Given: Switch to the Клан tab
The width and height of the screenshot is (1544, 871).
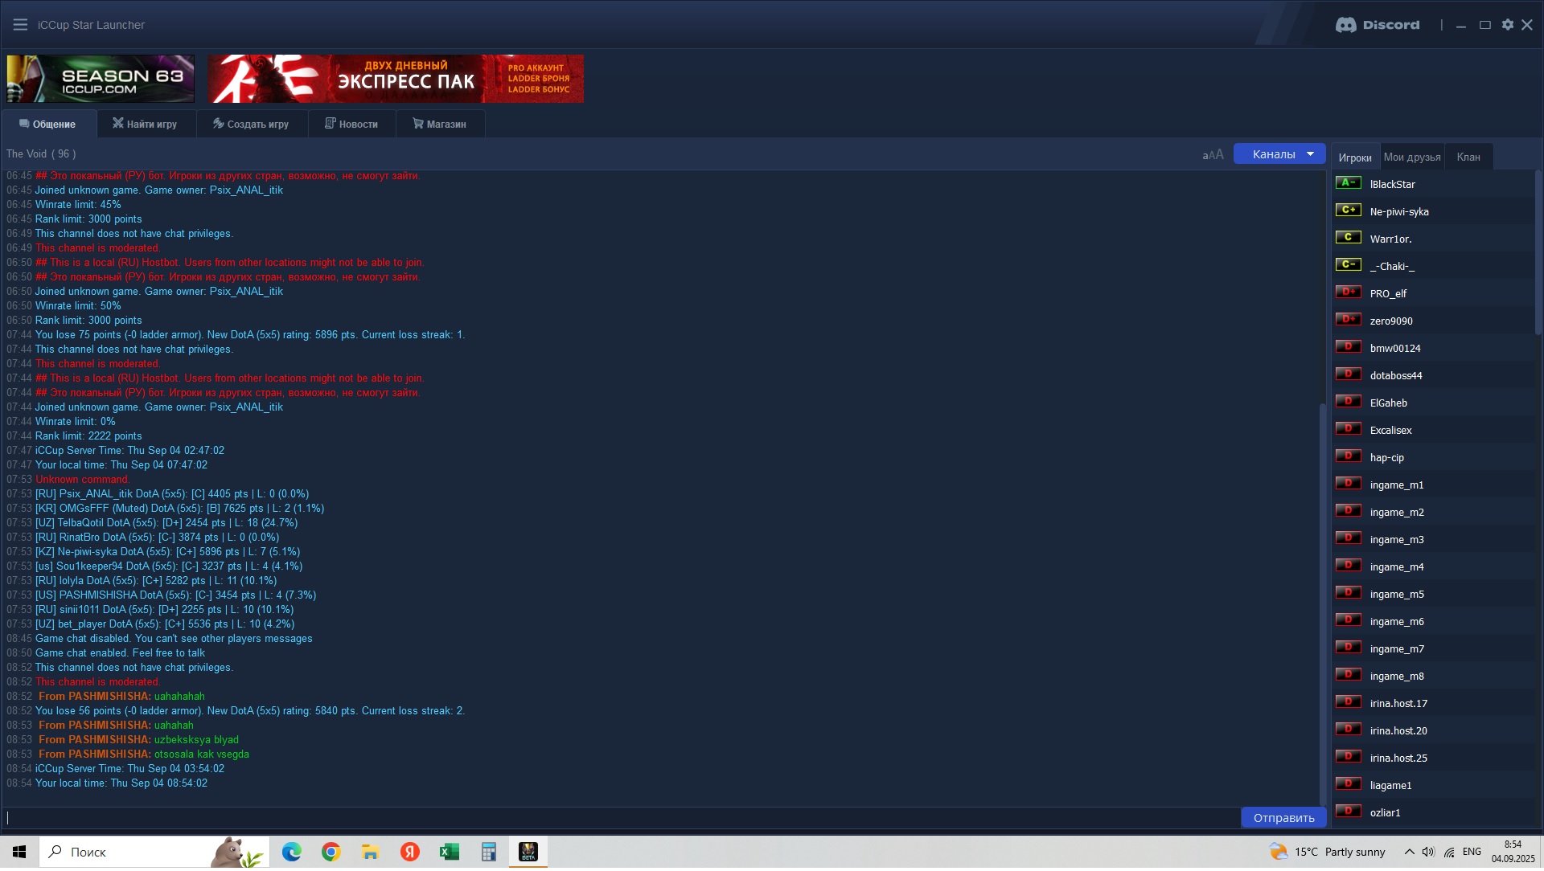Looking at the screenshot, I should (x=1468, y=157).
